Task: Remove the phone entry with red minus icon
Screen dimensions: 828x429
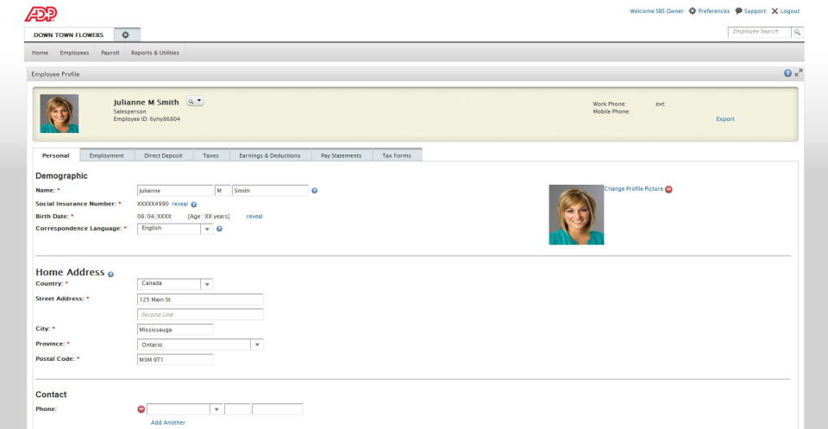Action: 141,408
